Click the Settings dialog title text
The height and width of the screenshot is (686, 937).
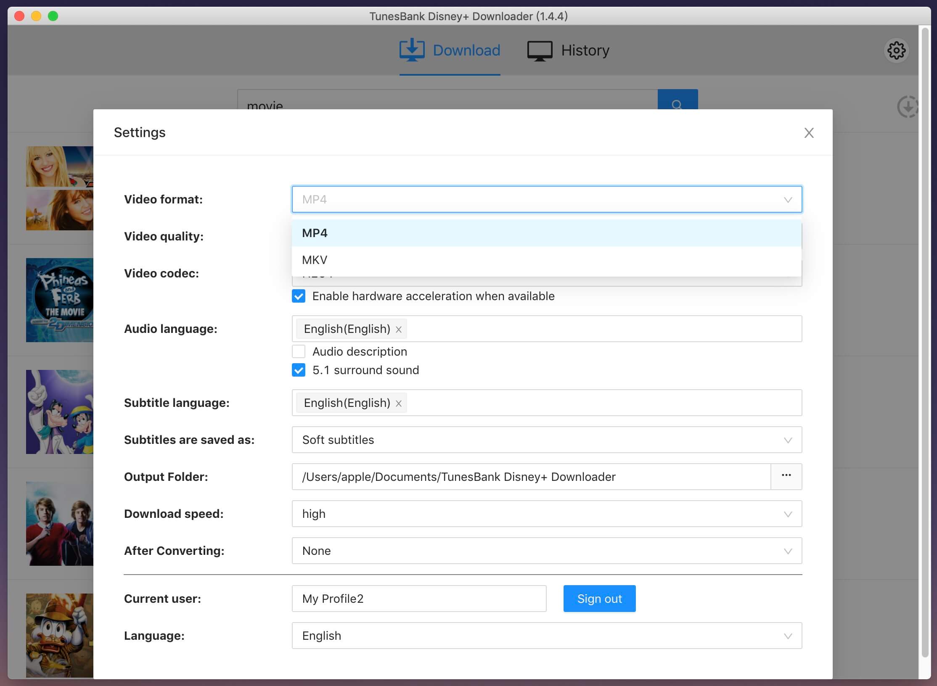point(140,132)
